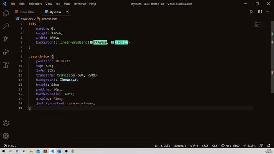This screenshot has height=154, width=274.
Task: Open errors and warnings count in status bar
Action: (10, 145)
